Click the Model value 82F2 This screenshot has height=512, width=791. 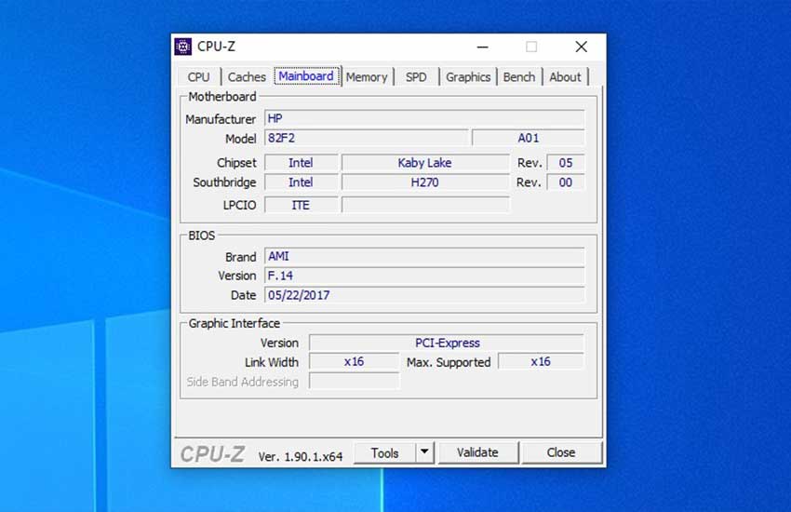367,138
